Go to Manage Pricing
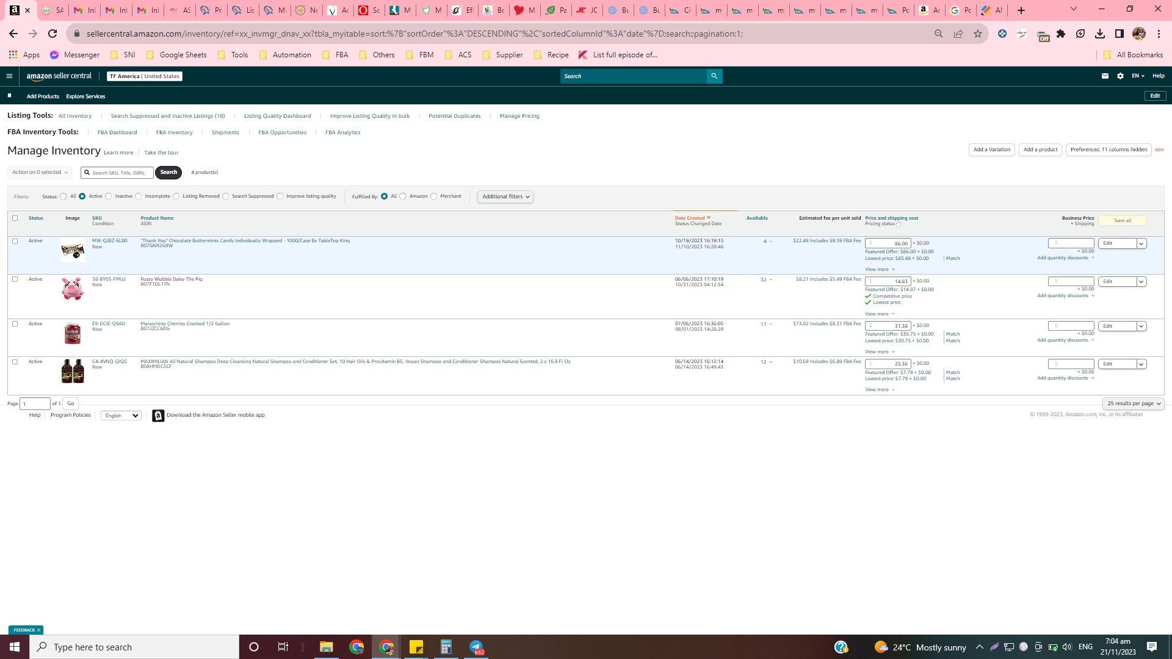The image size is (1172, 659). coord(519,116)
